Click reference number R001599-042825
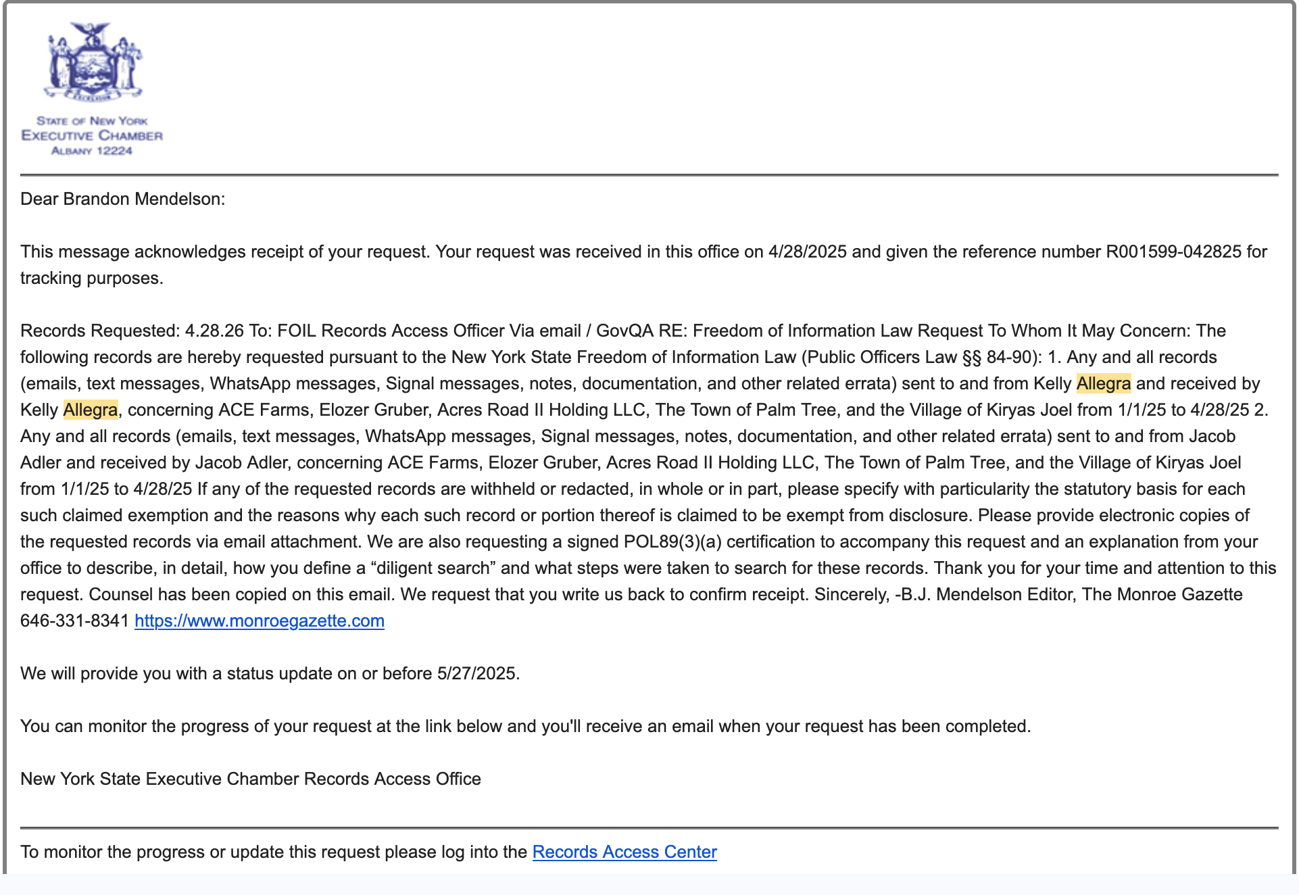Screen dimensions: 1299x895 click(1173, 251)
